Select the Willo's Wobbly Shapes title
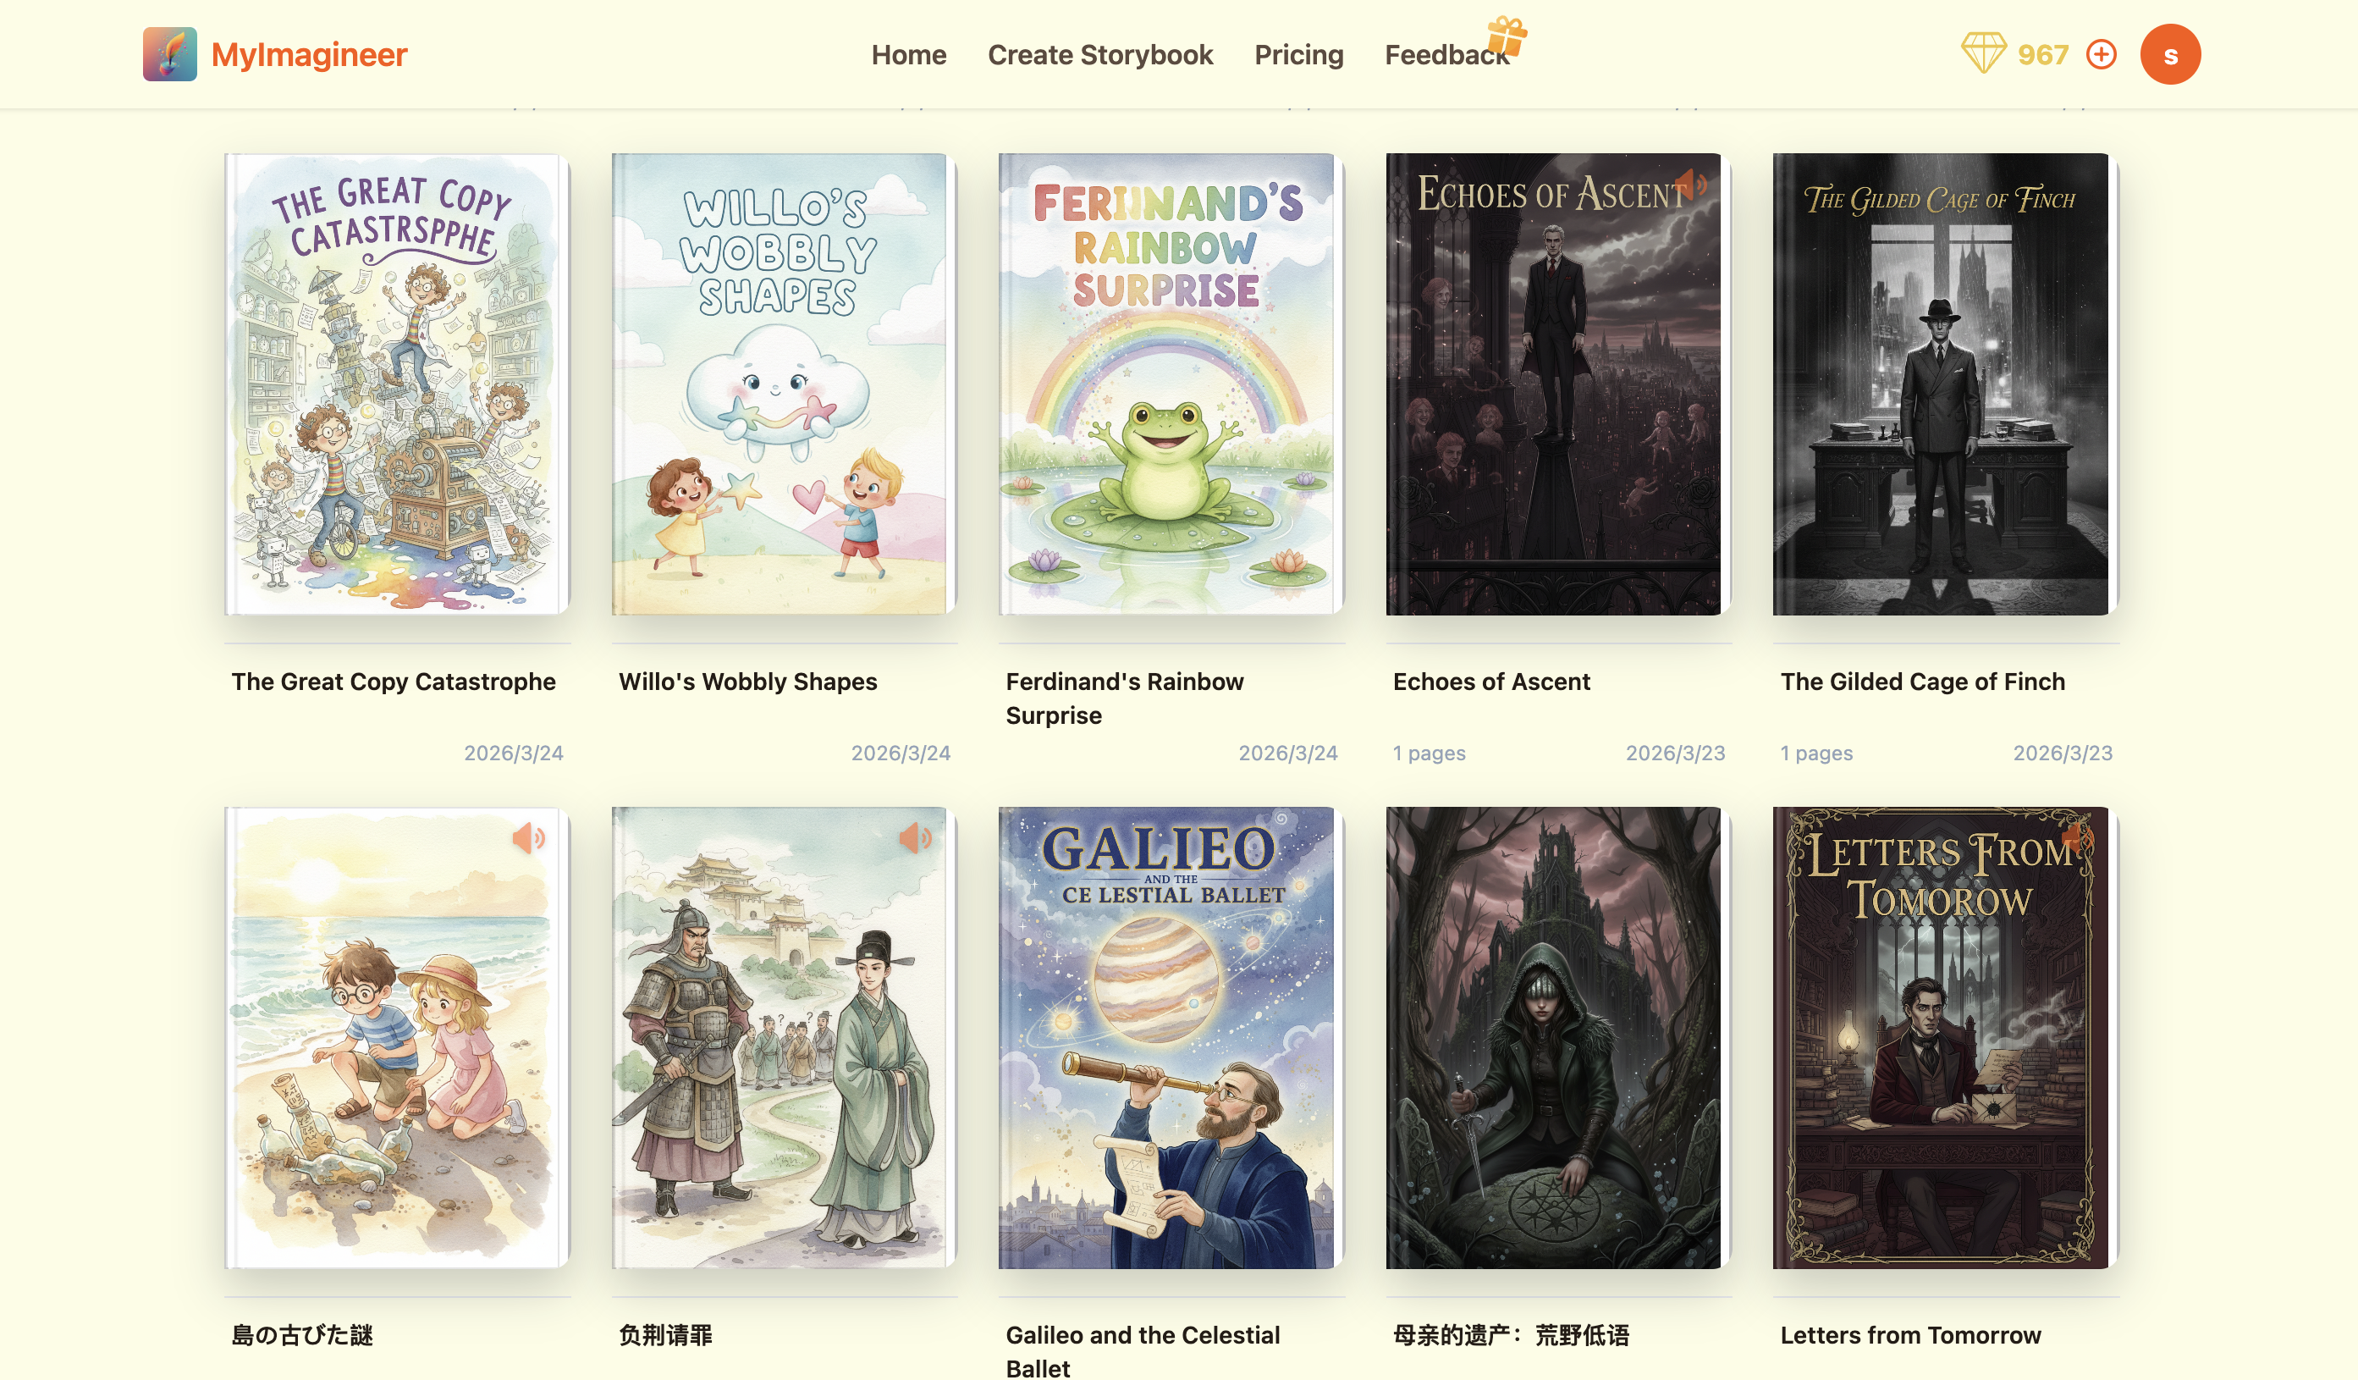The image size is (2358, 1380). click(x=747, y=682)
